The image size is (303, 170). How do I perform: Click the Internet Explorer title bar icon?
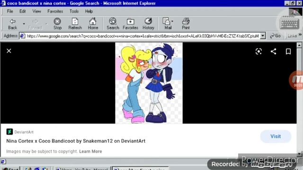[x=3, y=3]
